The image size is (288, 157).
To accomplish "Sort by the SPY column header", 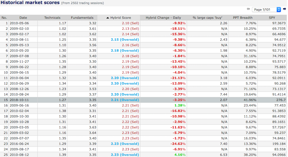I will 272,18.
